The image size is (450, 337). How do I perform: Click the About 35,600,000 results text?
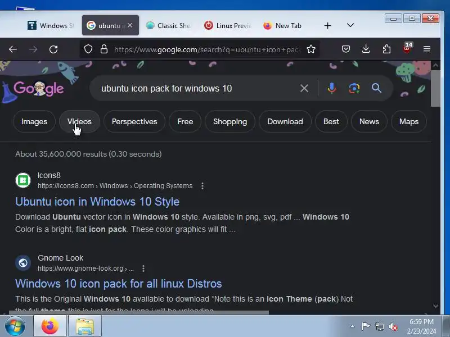click(88, 154)
